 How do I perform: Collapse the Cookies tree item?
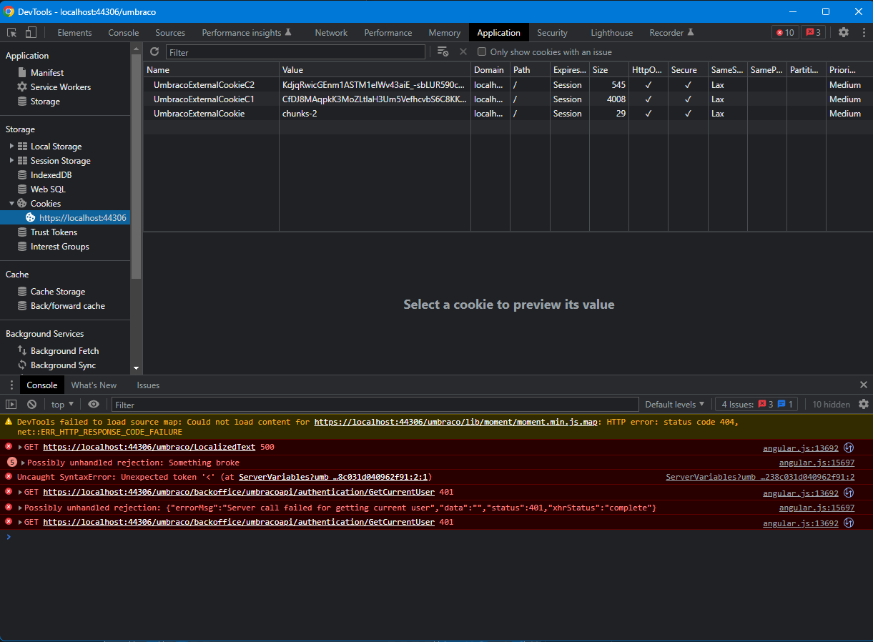coord(11,203)
